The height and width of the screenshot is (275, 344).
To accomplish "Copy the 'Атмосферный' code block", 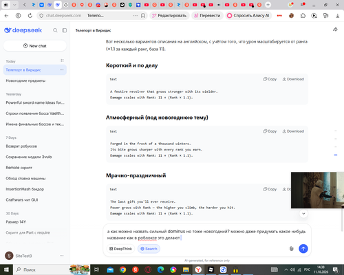I will [x=270, y=131].
